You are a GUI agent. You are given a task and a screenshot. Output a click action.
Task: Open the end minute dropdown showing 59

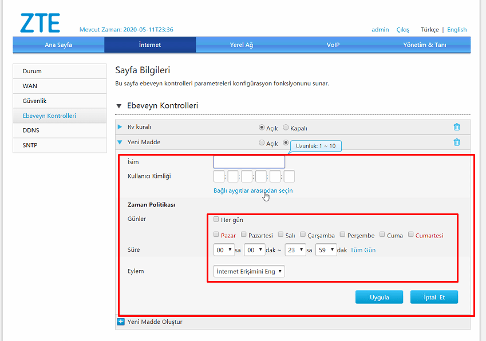tap(326, 249)
